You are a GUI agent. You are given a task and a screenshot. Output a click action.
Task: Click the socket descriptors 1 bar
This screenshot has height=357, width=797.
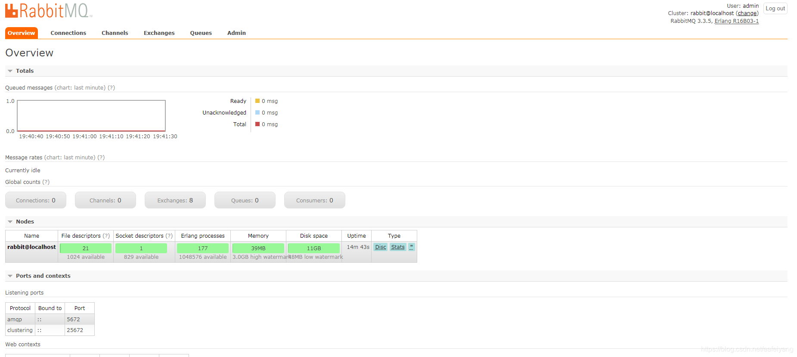click(x=141, y=248)
